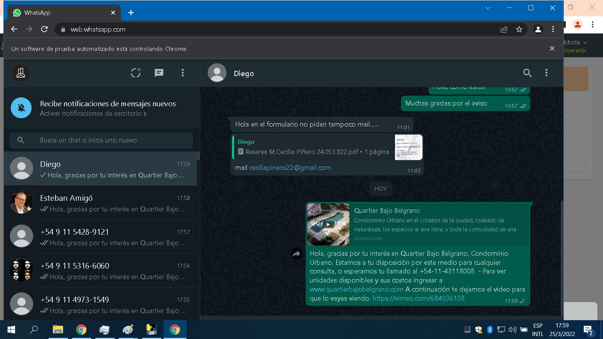603x339 pixels.
Task: Close the WhatsApp browser tab
Action: pos(113,13)
